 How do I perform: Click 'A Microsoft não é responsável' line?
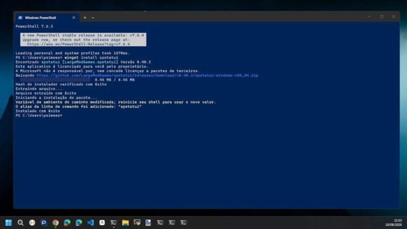pyautogui.click(x=107, y=71)
